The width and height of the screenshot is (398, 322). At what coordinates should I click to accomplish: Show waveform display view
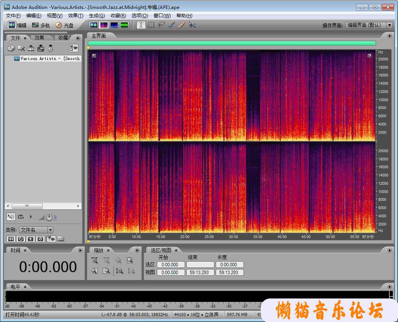[x=94, y=25]
